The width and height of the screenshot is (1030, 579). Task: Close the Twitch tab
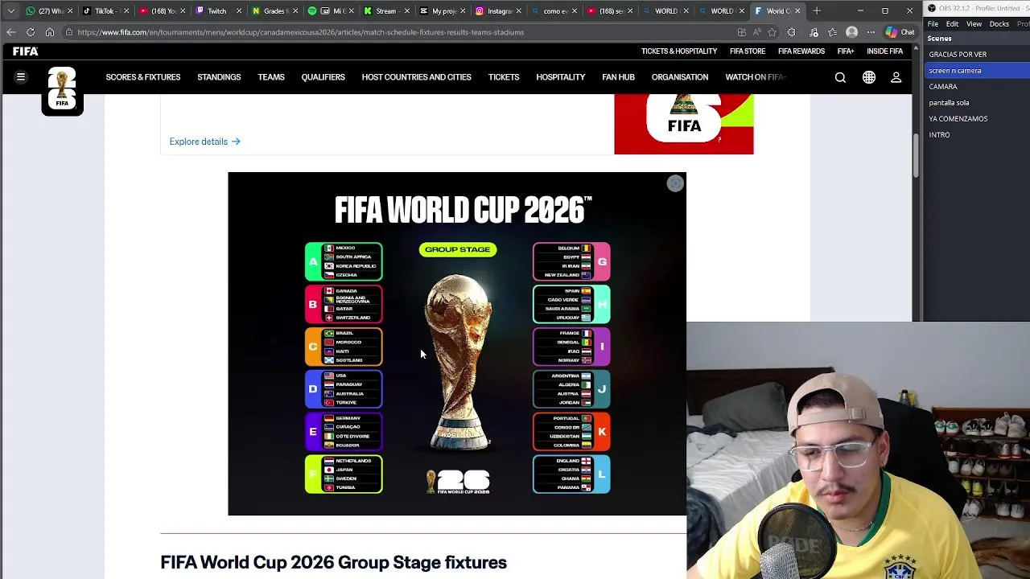pyautogui.click(x=239, y=11)
